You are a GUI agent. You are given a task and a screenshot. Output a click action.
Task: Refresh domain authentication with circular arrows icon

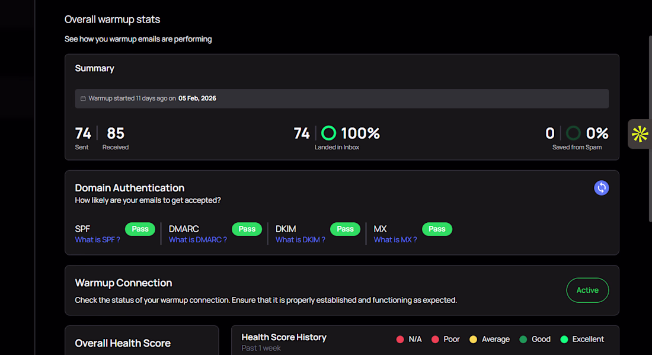click(x=601, y=188)
